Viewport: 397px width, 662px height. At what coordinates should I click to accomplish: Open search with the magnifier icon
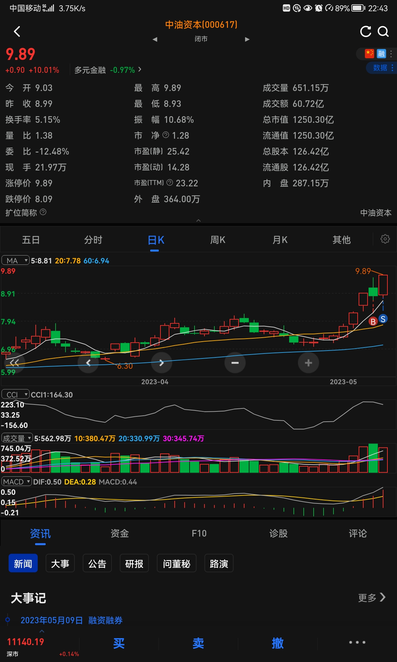tap(383, 32)
